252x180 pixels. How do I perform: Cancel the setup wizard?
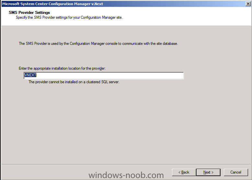236,172
